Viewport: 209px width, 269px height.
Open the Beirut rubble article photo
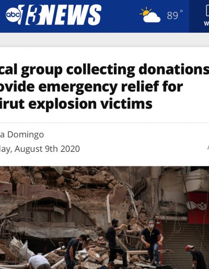point(104,217)
